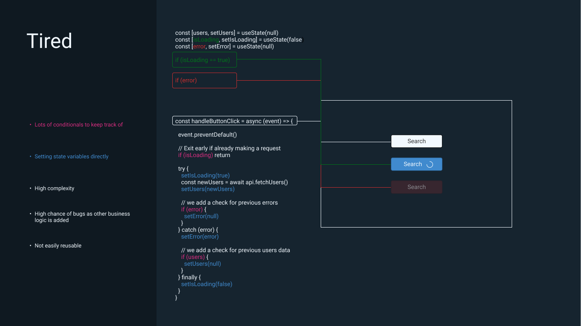Screen dimensions: 581x326
Task: Click bullet "Setting state variables directly"
Action: 71,157
